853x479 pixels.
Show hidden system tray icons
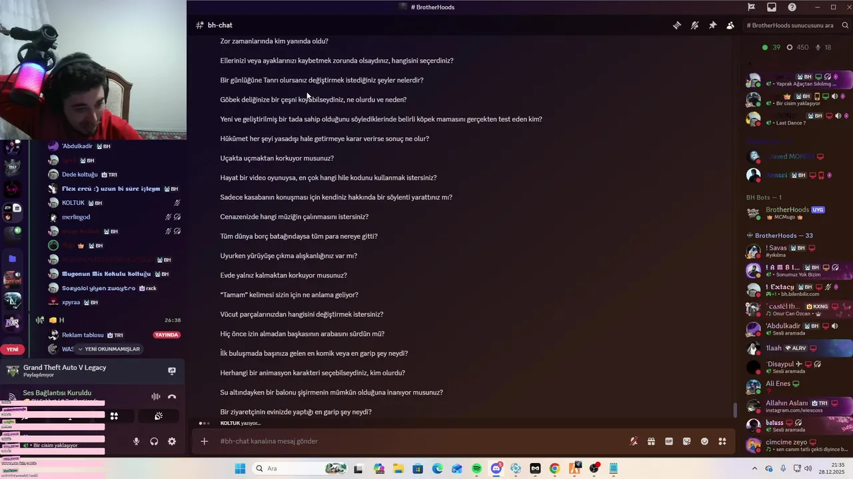754,469
